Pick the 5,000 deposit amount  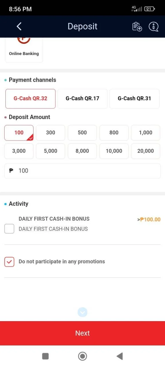(x=51, y=151)
